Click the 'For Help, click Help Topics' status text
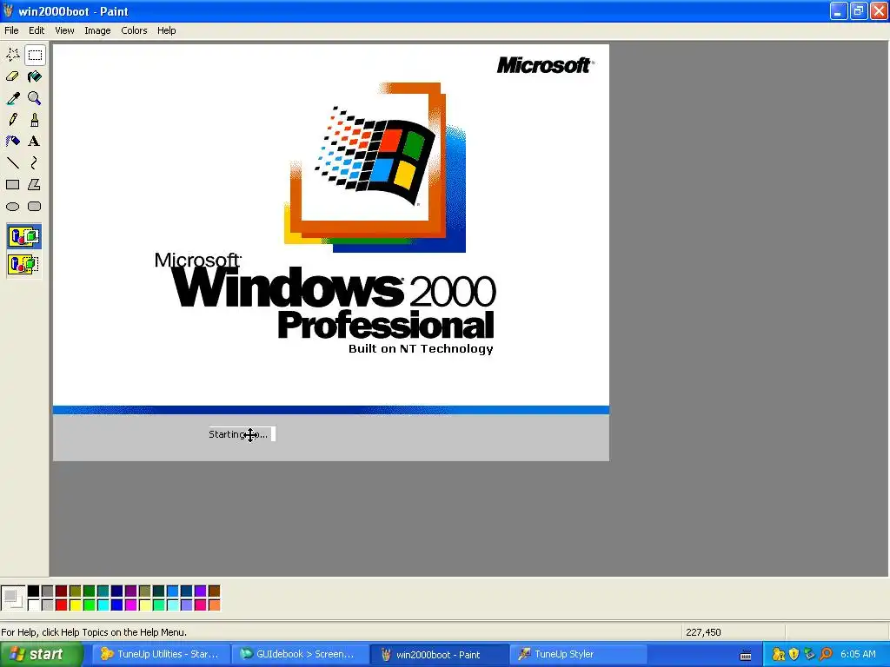The image size is (890, 667). click(94, 632)
